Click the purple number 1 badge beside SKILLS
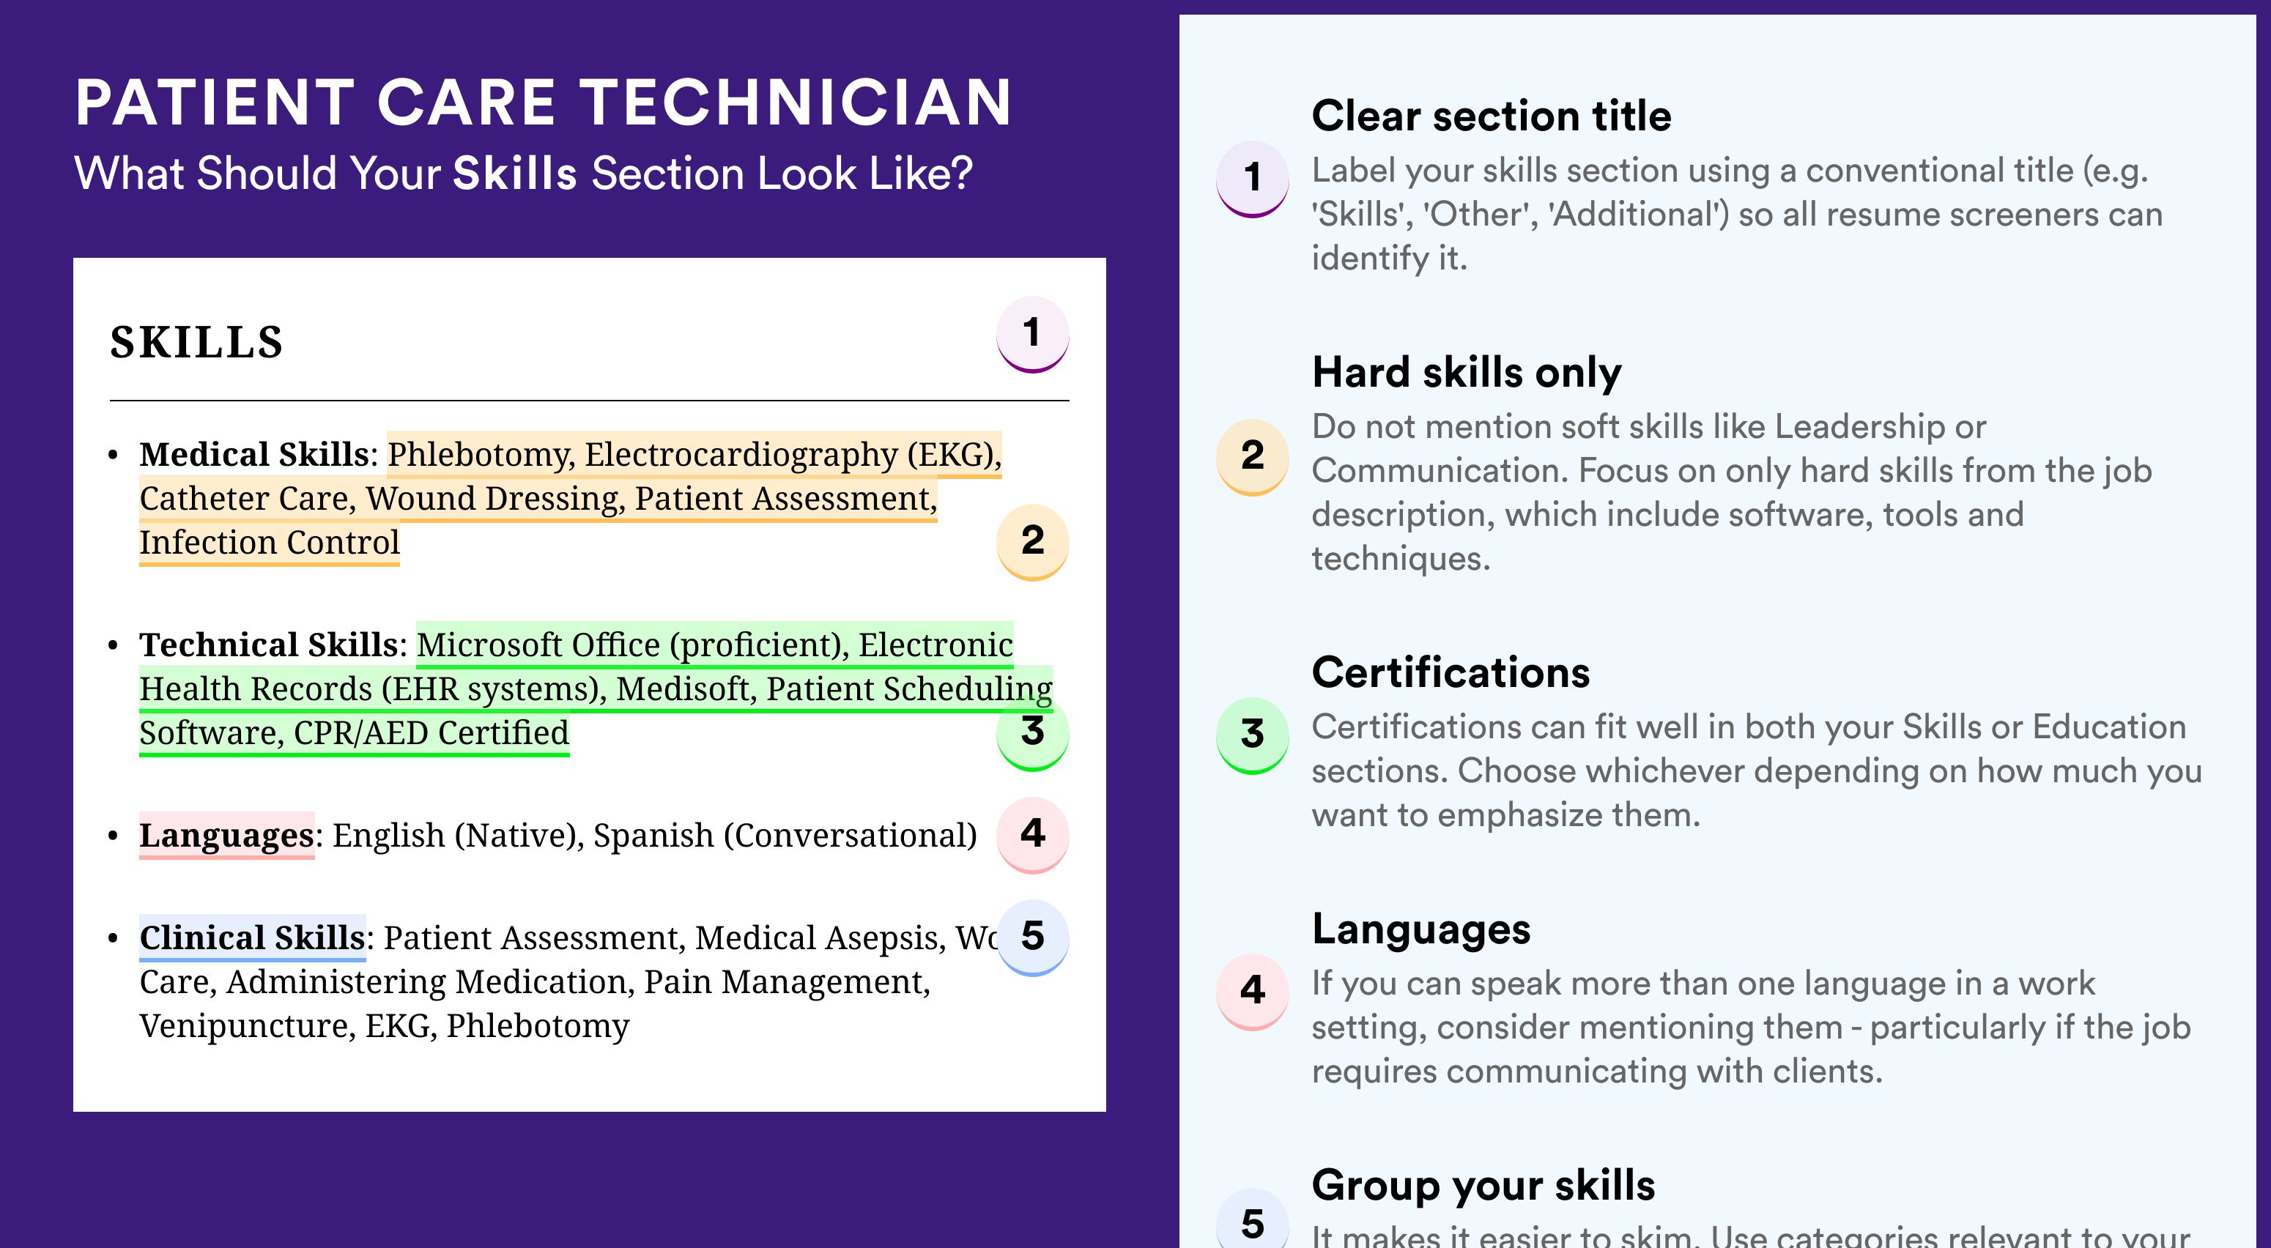This screenshot has height=1248, width=2271. (x=1032, y=335)
